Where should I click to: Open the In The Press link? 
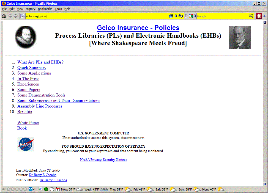coord(28,79)
